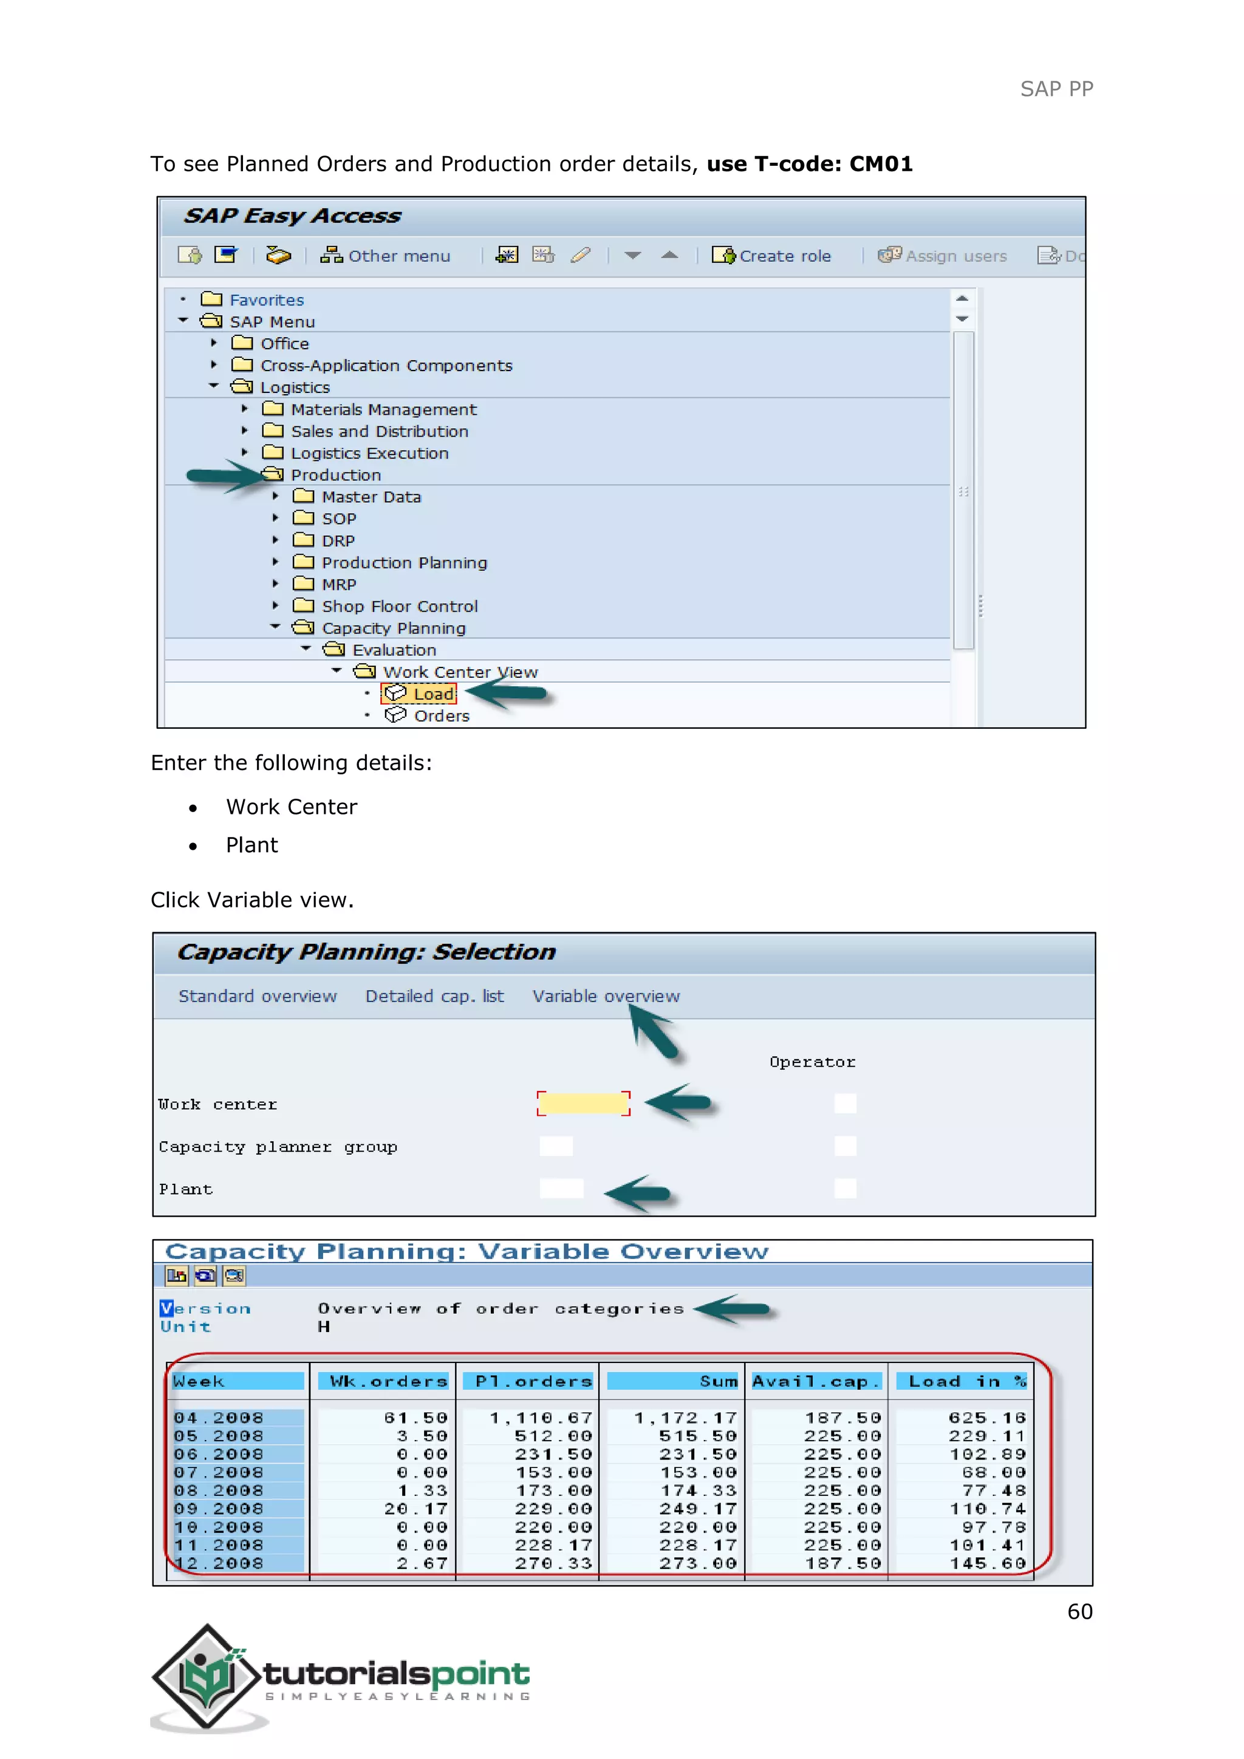Click the Load in % column header

962,1381
